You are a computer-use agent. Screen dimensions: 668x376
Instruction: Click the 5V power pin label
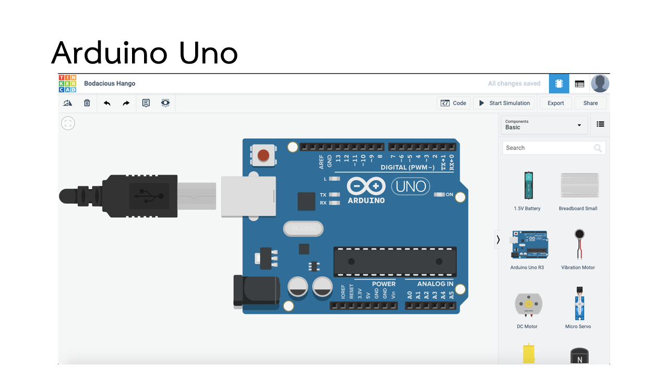tap(368, 295)
